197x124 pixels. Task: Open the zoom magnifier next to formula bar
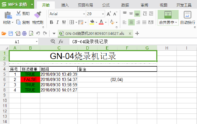pyautogui.click(x=53, y=41)
